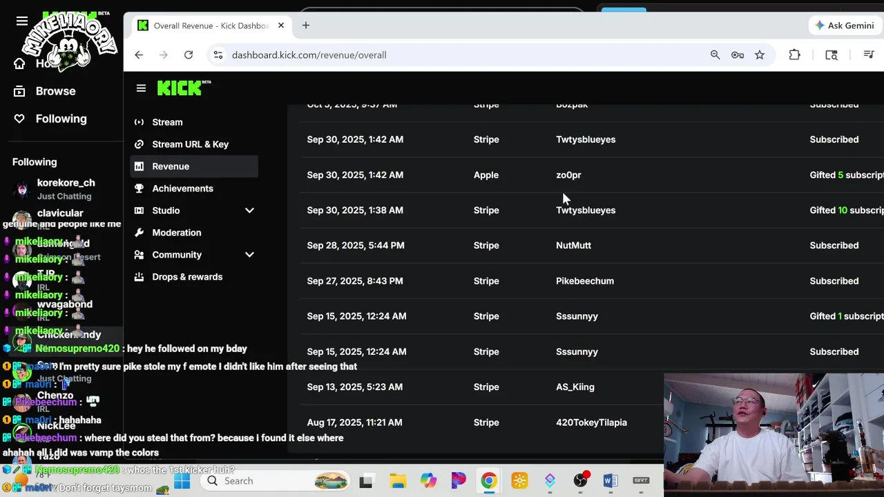Expand the Studio menu chevron

coord(249,211)
